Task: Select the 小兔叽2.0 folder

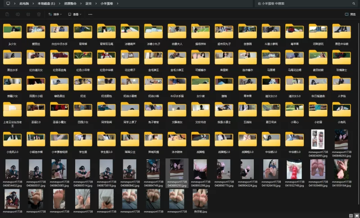Action: point(13,142)
